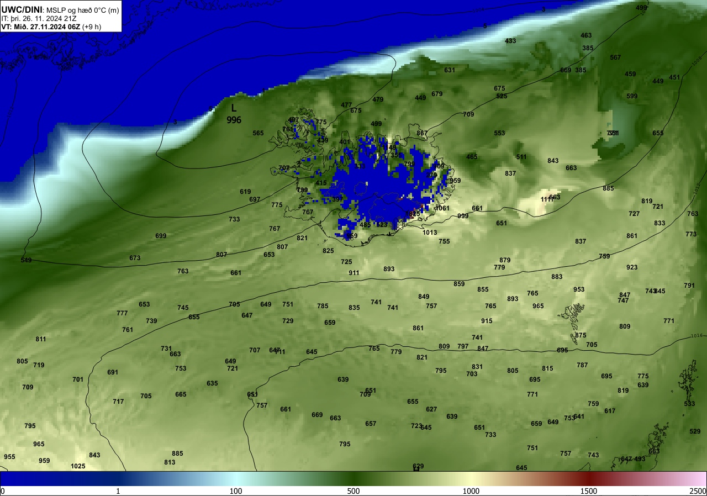Screen dimensions: 707x496
Task: Click the 999 map value
Action: pyautogui.click(x=463, y=216)
